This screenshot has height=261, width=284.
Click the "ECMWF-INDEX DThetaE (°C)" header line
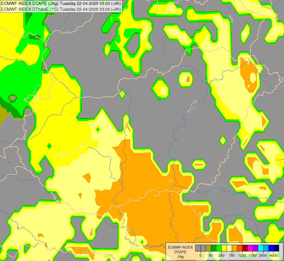[x=61, y=9]
